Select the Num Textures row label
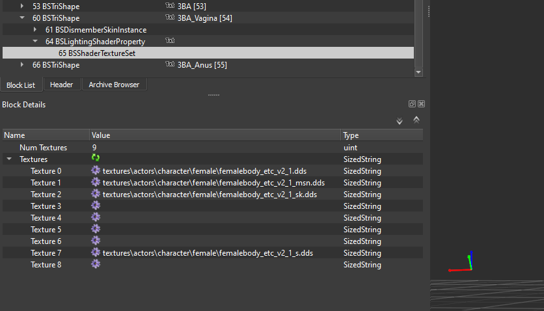The image size is (544, 311). (x=43, y=147)
